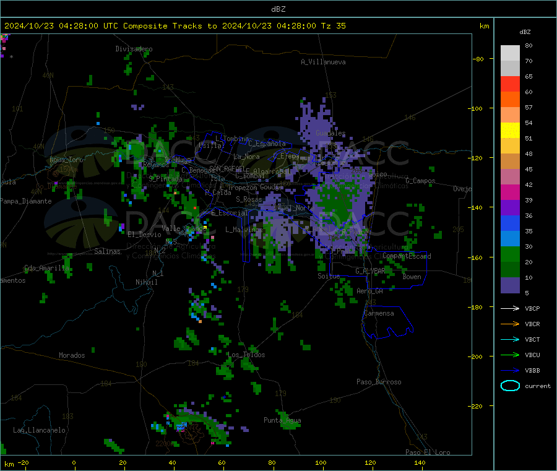Click the -200 km vertical axis tick label
Image resolution: width=557 pixels, height=471 pixels.
[x=475, y=356]
